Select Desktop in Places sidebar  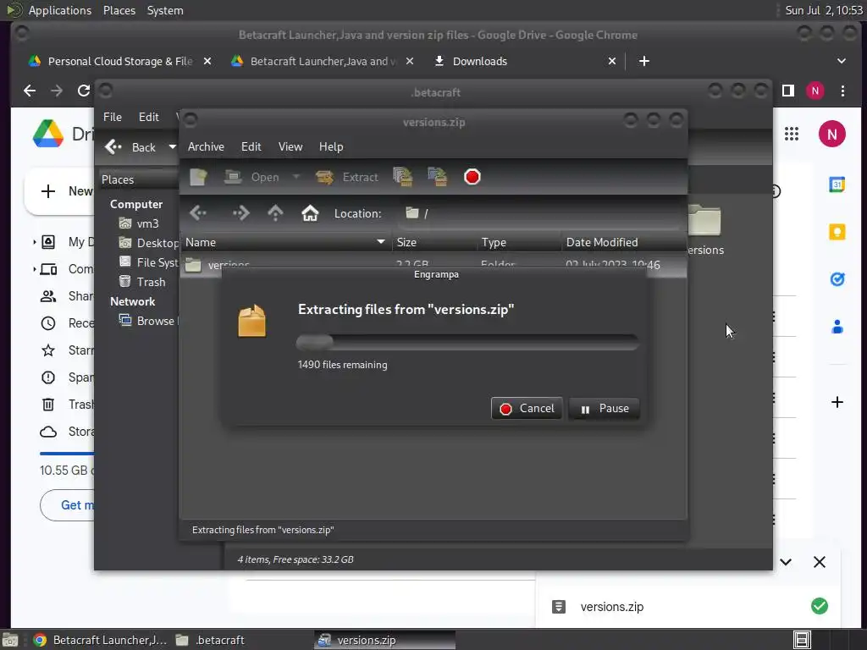click(148, 243)
